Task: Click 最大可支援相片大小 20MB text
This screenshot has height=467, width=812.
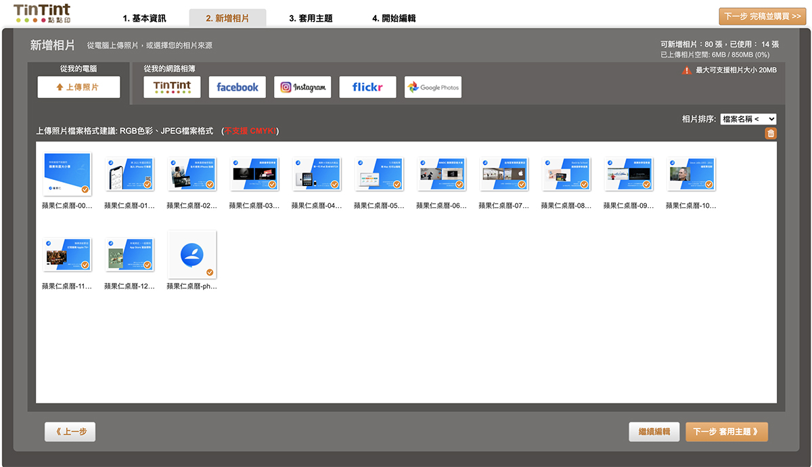Action: [736, 70]
